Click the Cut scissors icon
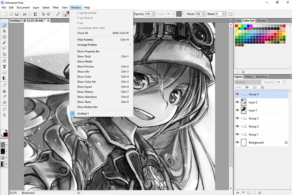This screenshot has width=292, height=195. click(x=25, y=14)
